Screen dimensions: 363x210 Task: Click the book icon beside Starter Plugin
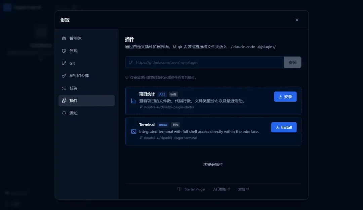[x=179, y=189]
